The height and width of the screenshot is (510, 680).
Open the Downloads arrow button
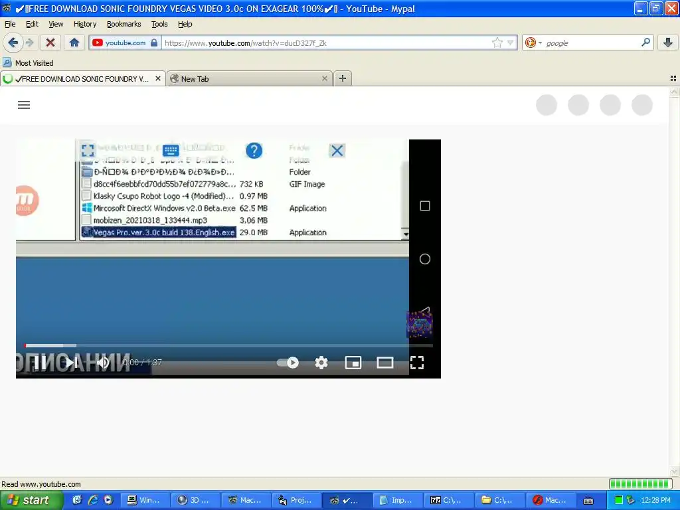pos(668,42)
